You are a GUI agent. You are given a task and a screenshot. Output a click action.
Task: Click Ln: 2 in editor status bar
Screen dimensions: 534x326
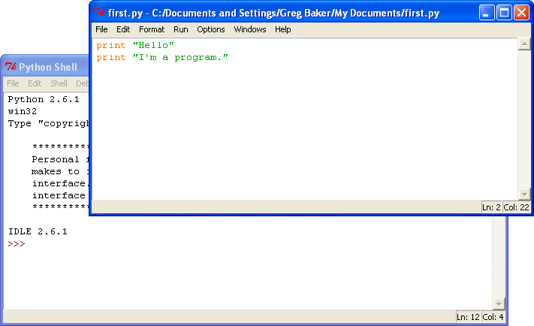[x=491, y=207]
